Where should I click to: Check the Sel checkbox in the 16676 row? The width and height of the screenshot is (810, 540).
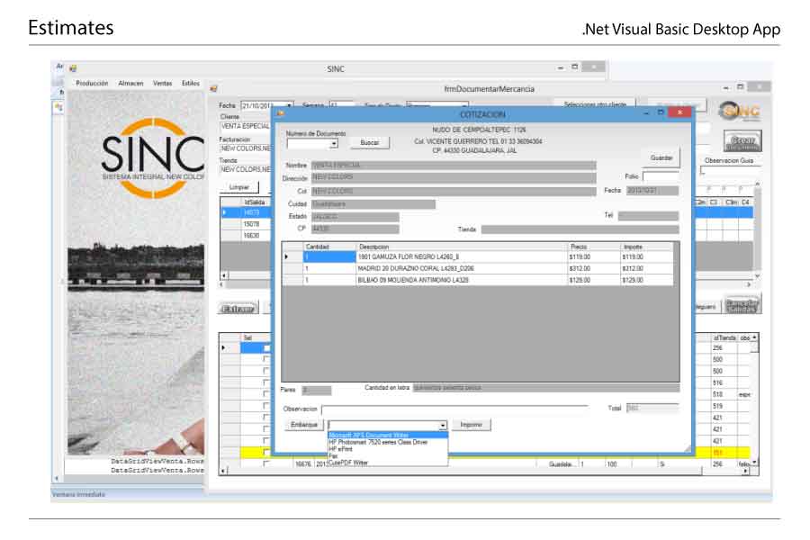[266, 464]
